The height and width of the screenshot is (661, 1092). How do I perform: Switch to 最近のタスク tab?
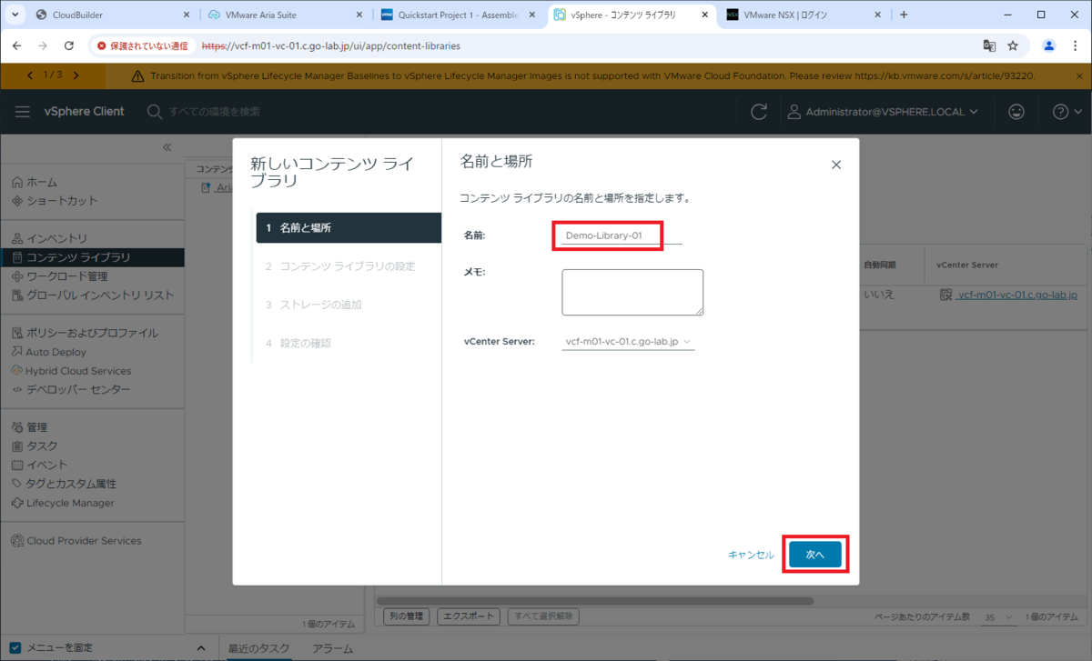(x=258, y=648)
